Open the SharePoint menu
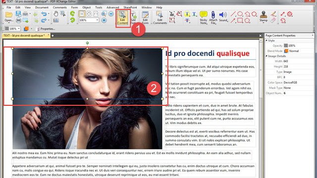 130,7
